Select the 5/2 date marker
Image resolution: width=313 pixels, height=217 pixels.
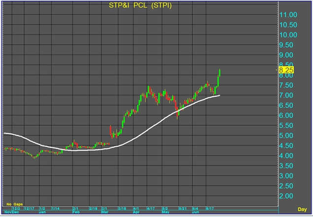click(165, 209)
